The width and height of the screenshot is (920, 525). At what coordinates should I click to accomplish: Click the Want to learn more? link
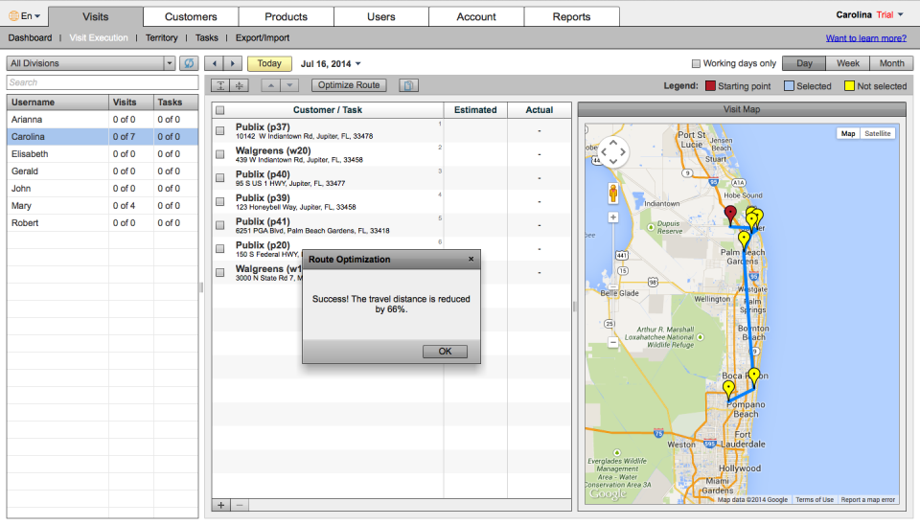pos(865,38)
